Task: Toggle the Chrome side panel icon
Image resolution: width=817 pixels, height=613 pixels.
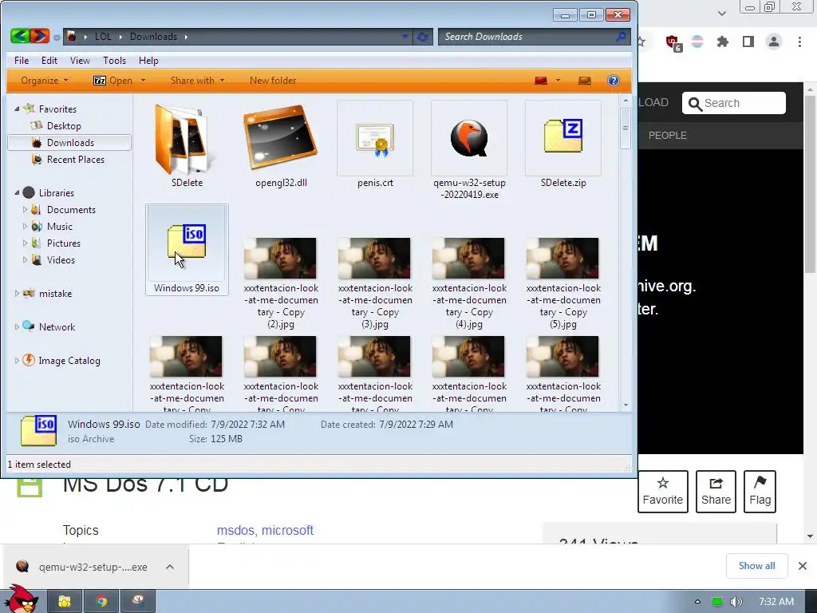Action: [x=748, y=42]
